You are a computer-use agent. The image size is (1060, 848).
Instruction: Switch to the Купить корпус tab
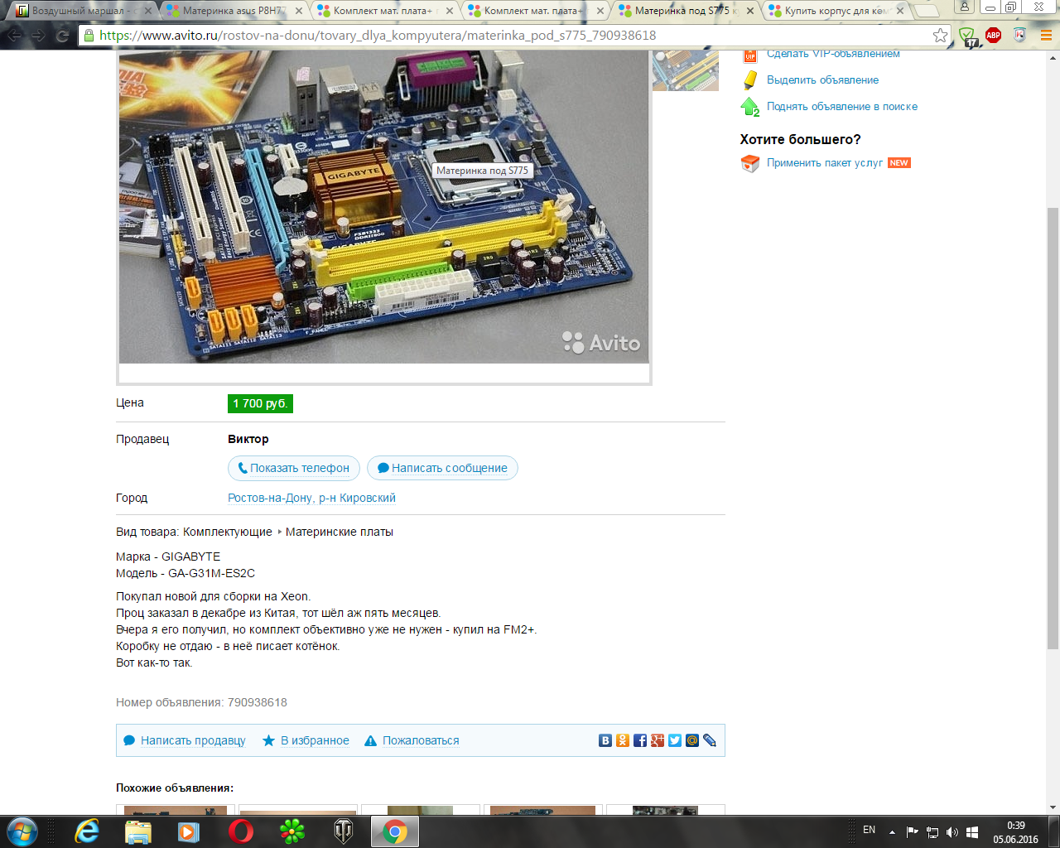(835, 11)
